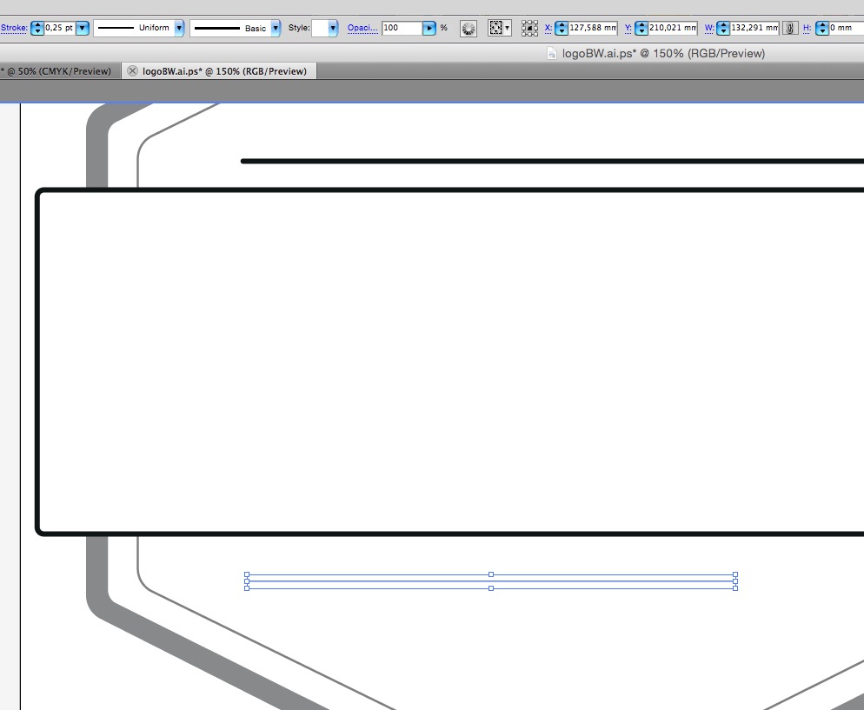Screen dimensions: 864x710
Task: Open the Align To dropdown arrow
Action: [x=508, y=28]
